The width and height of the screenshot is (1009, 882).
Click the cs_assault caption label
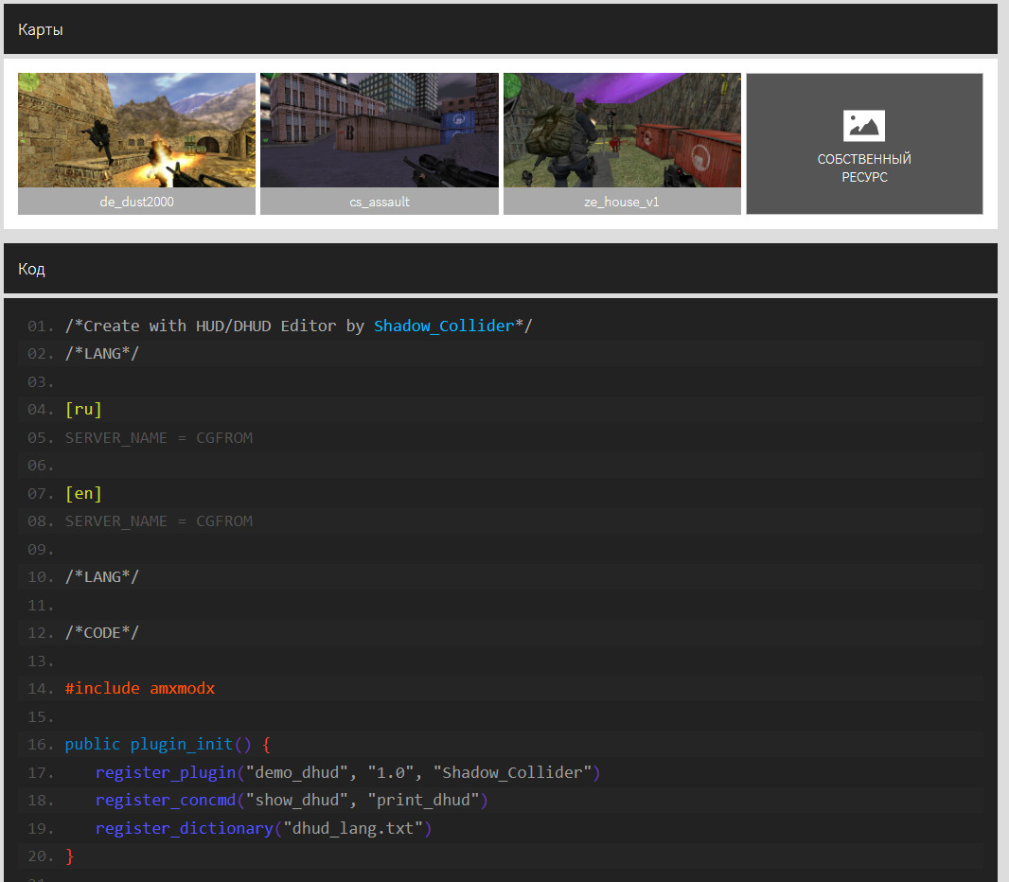[379, 202]
